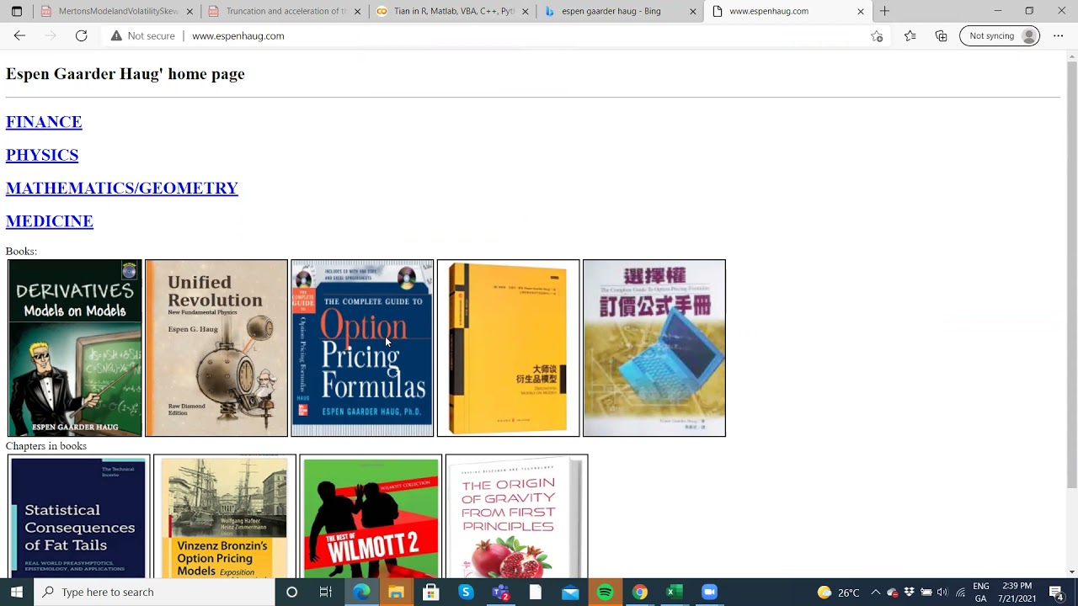Image resolution: width=1078 pixels, height=606 pixels.
Task: Open the FINANCE link
Action: 44,122
